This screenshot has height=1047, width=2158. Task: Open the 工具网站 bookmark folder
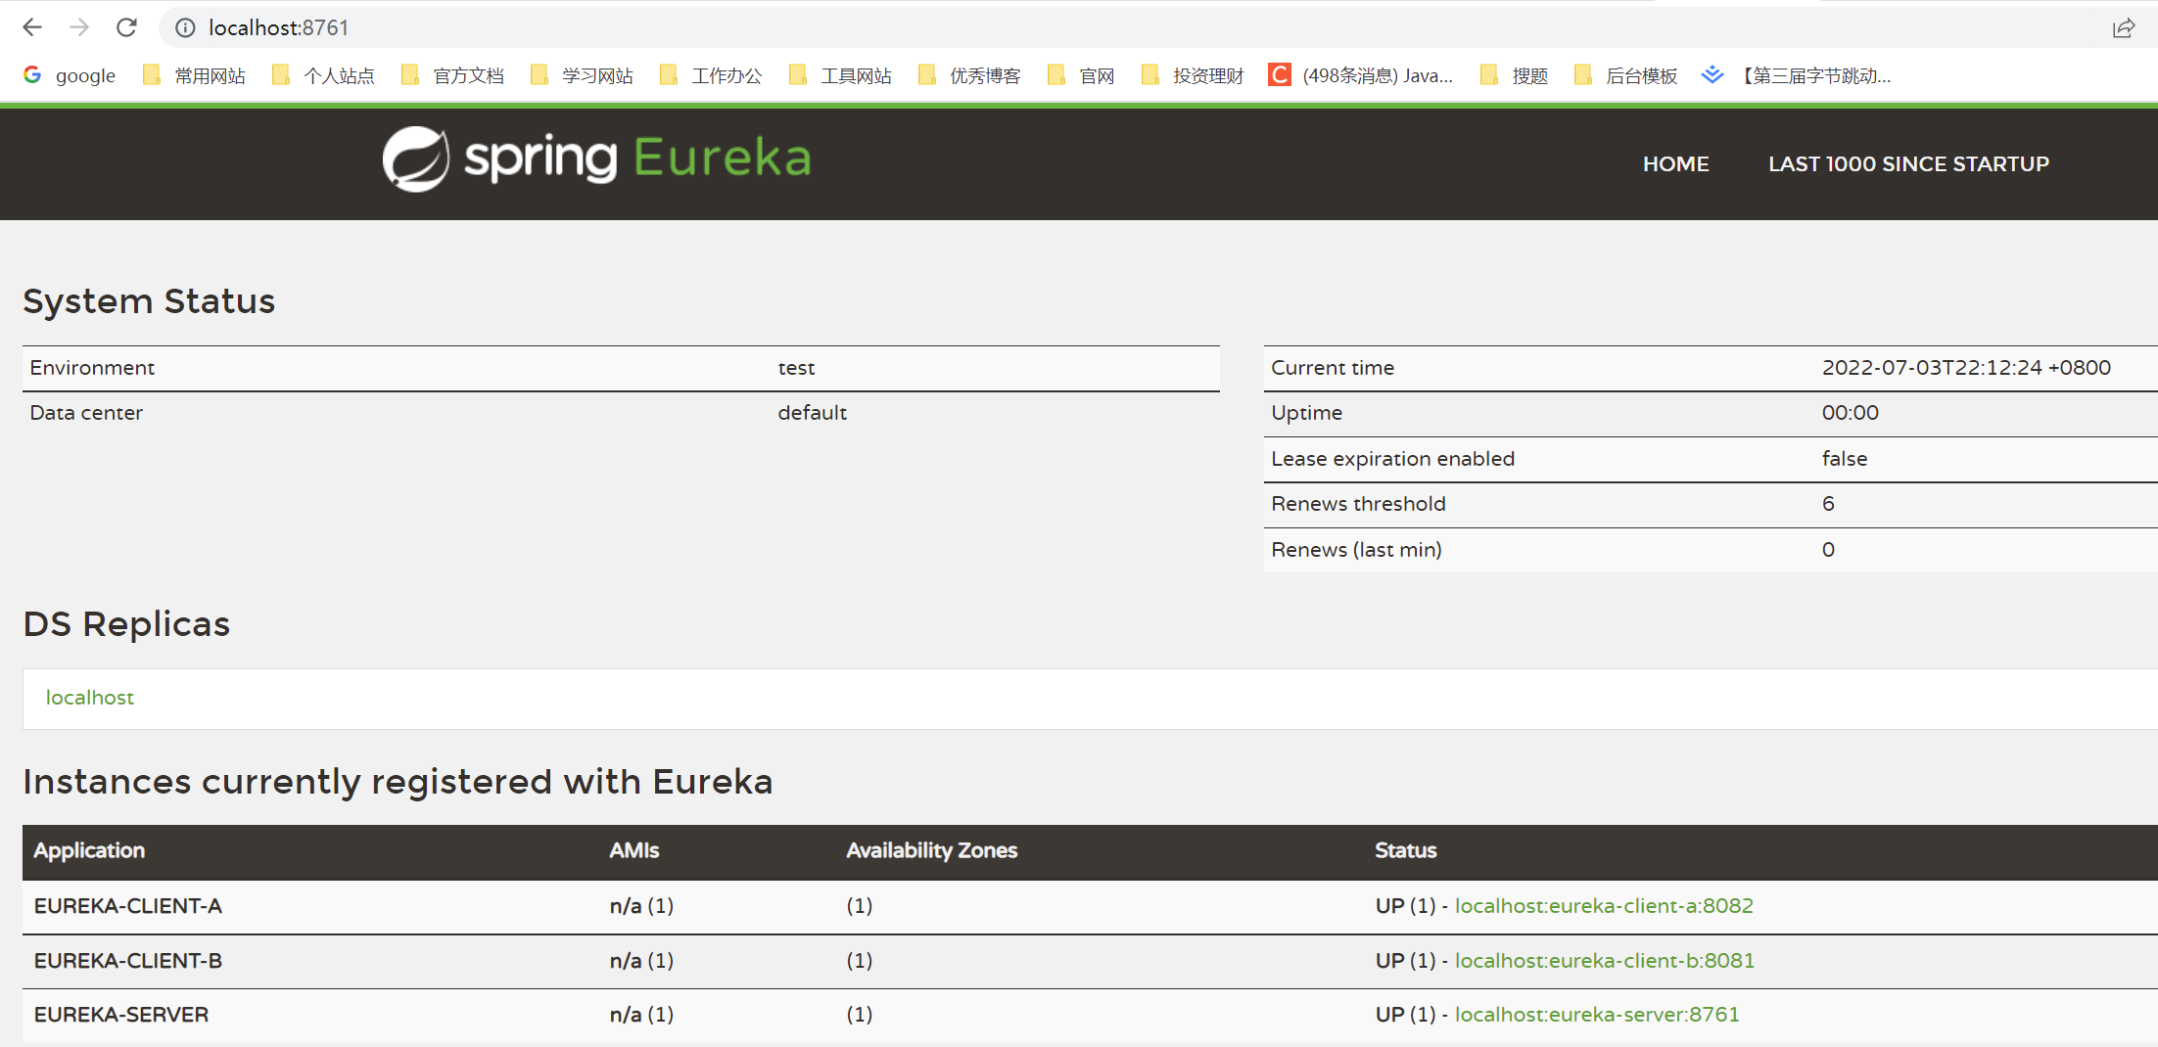pyautogui.click(x=840, y=75)
